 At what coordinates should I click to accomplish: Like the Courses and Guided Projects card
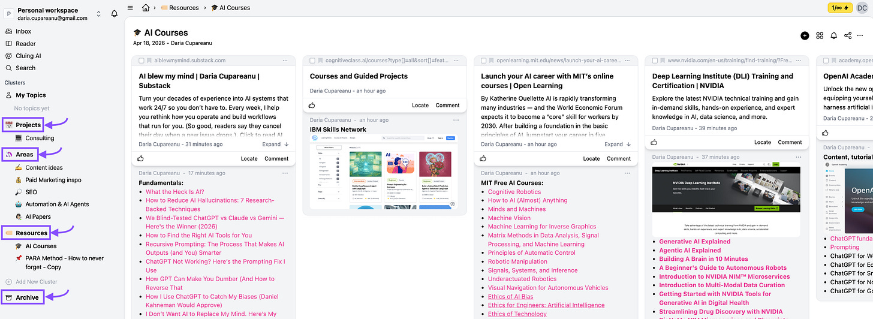coord(312,105)
